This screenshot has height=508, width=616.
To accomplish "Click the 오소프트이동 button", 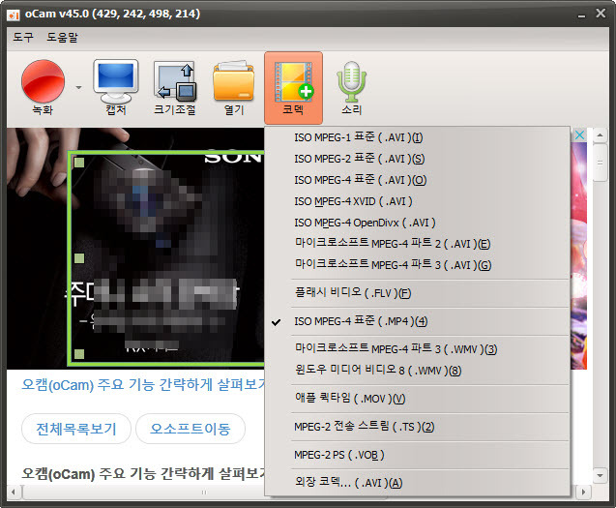I will 191,428.
